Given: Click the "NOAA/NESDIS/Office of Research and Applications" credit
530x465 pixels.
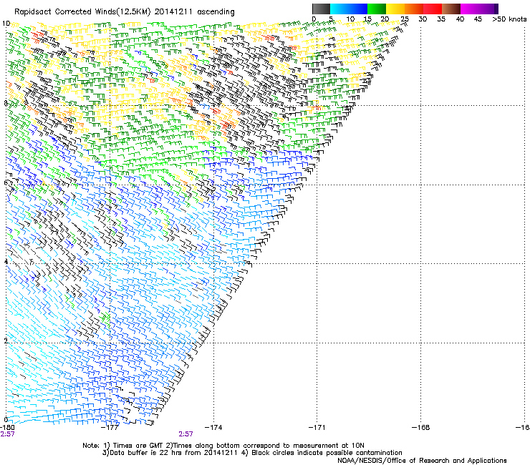Looking at the screenshot, I should [422, 460].
